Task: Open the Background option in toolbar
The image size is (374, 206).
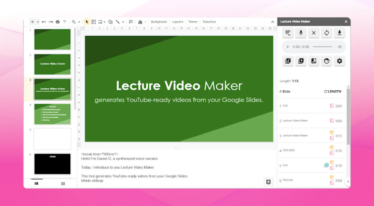Action: (159, 22)
